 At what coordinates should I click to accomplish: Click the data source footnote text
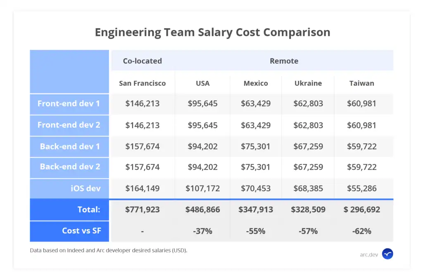(108, 250)
